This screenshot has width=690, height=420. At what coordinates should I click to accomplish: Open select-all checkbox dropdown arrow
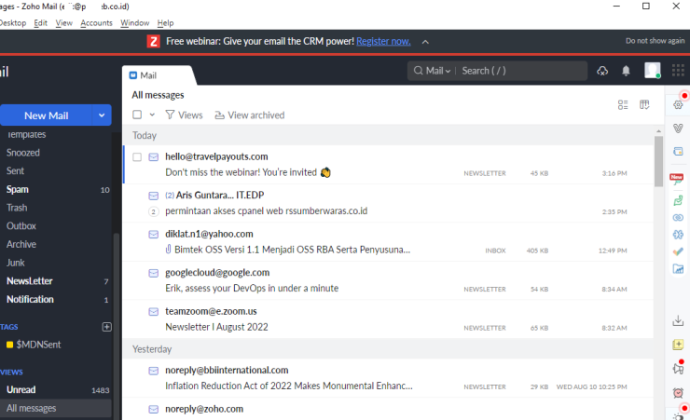pyautogui.click(x=152, y=115)
